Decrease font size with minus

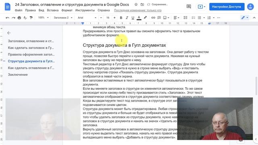pos(101,18)
